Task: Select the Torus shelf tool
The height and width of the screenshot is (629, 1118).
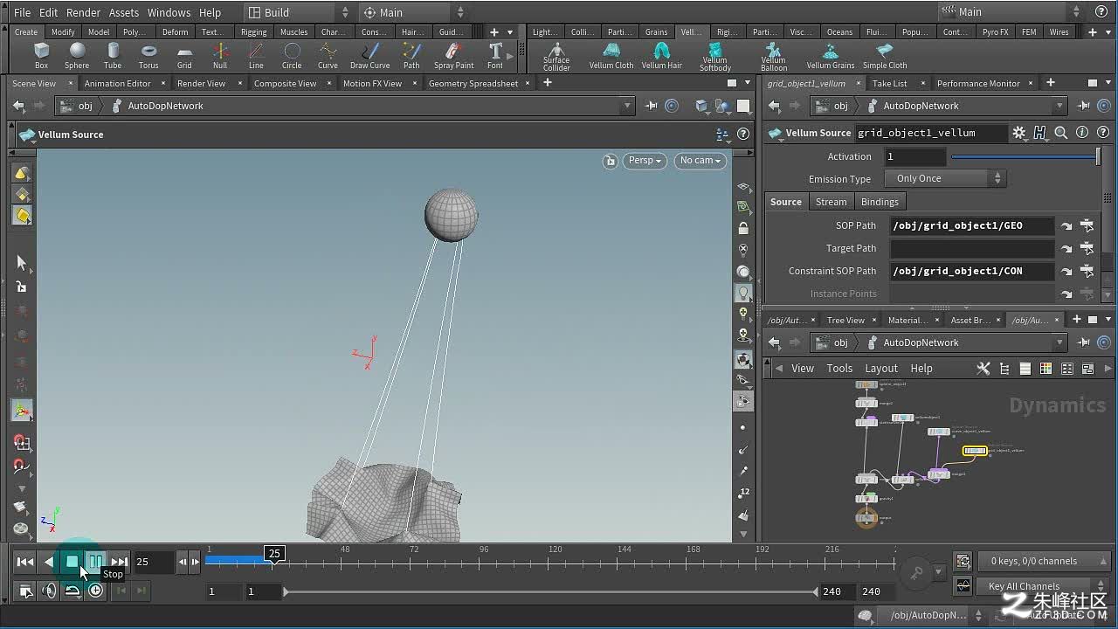Action: [148, 56]
